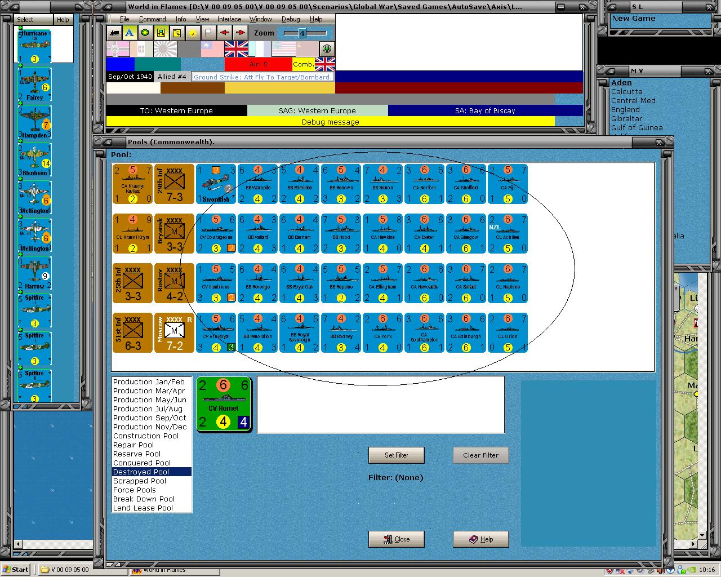The image size is (721, 577).
Task: Select the Moscow 7-2 unit counter
Action: (175, 332)
